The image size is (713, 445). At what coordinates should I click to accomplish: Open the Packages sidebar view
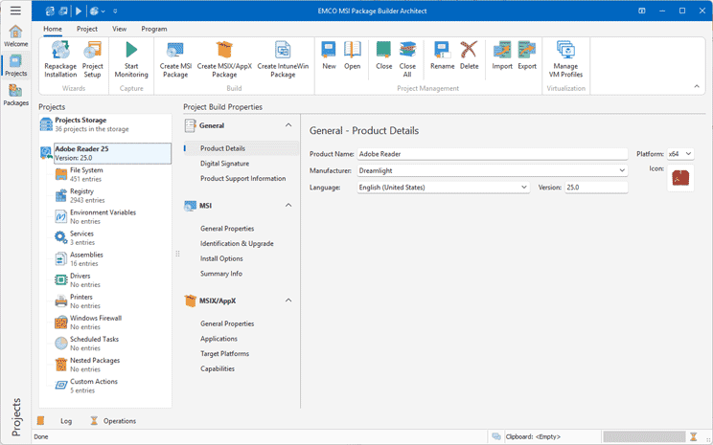(15, 94)
